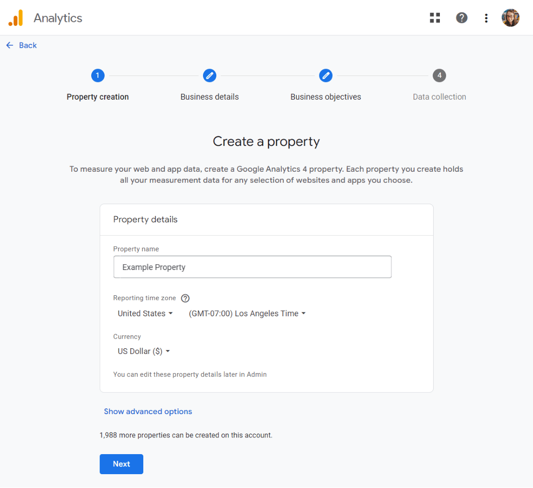Show advanced options
Image resolution: width=533 pixels, height=488 pixels.
pos(148,411)
